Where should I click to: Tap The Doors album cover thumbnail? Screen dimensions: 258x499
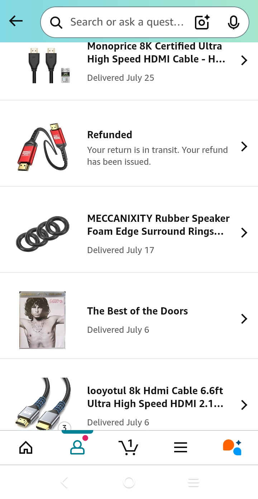pyautogui.click(x=42, y=320)
